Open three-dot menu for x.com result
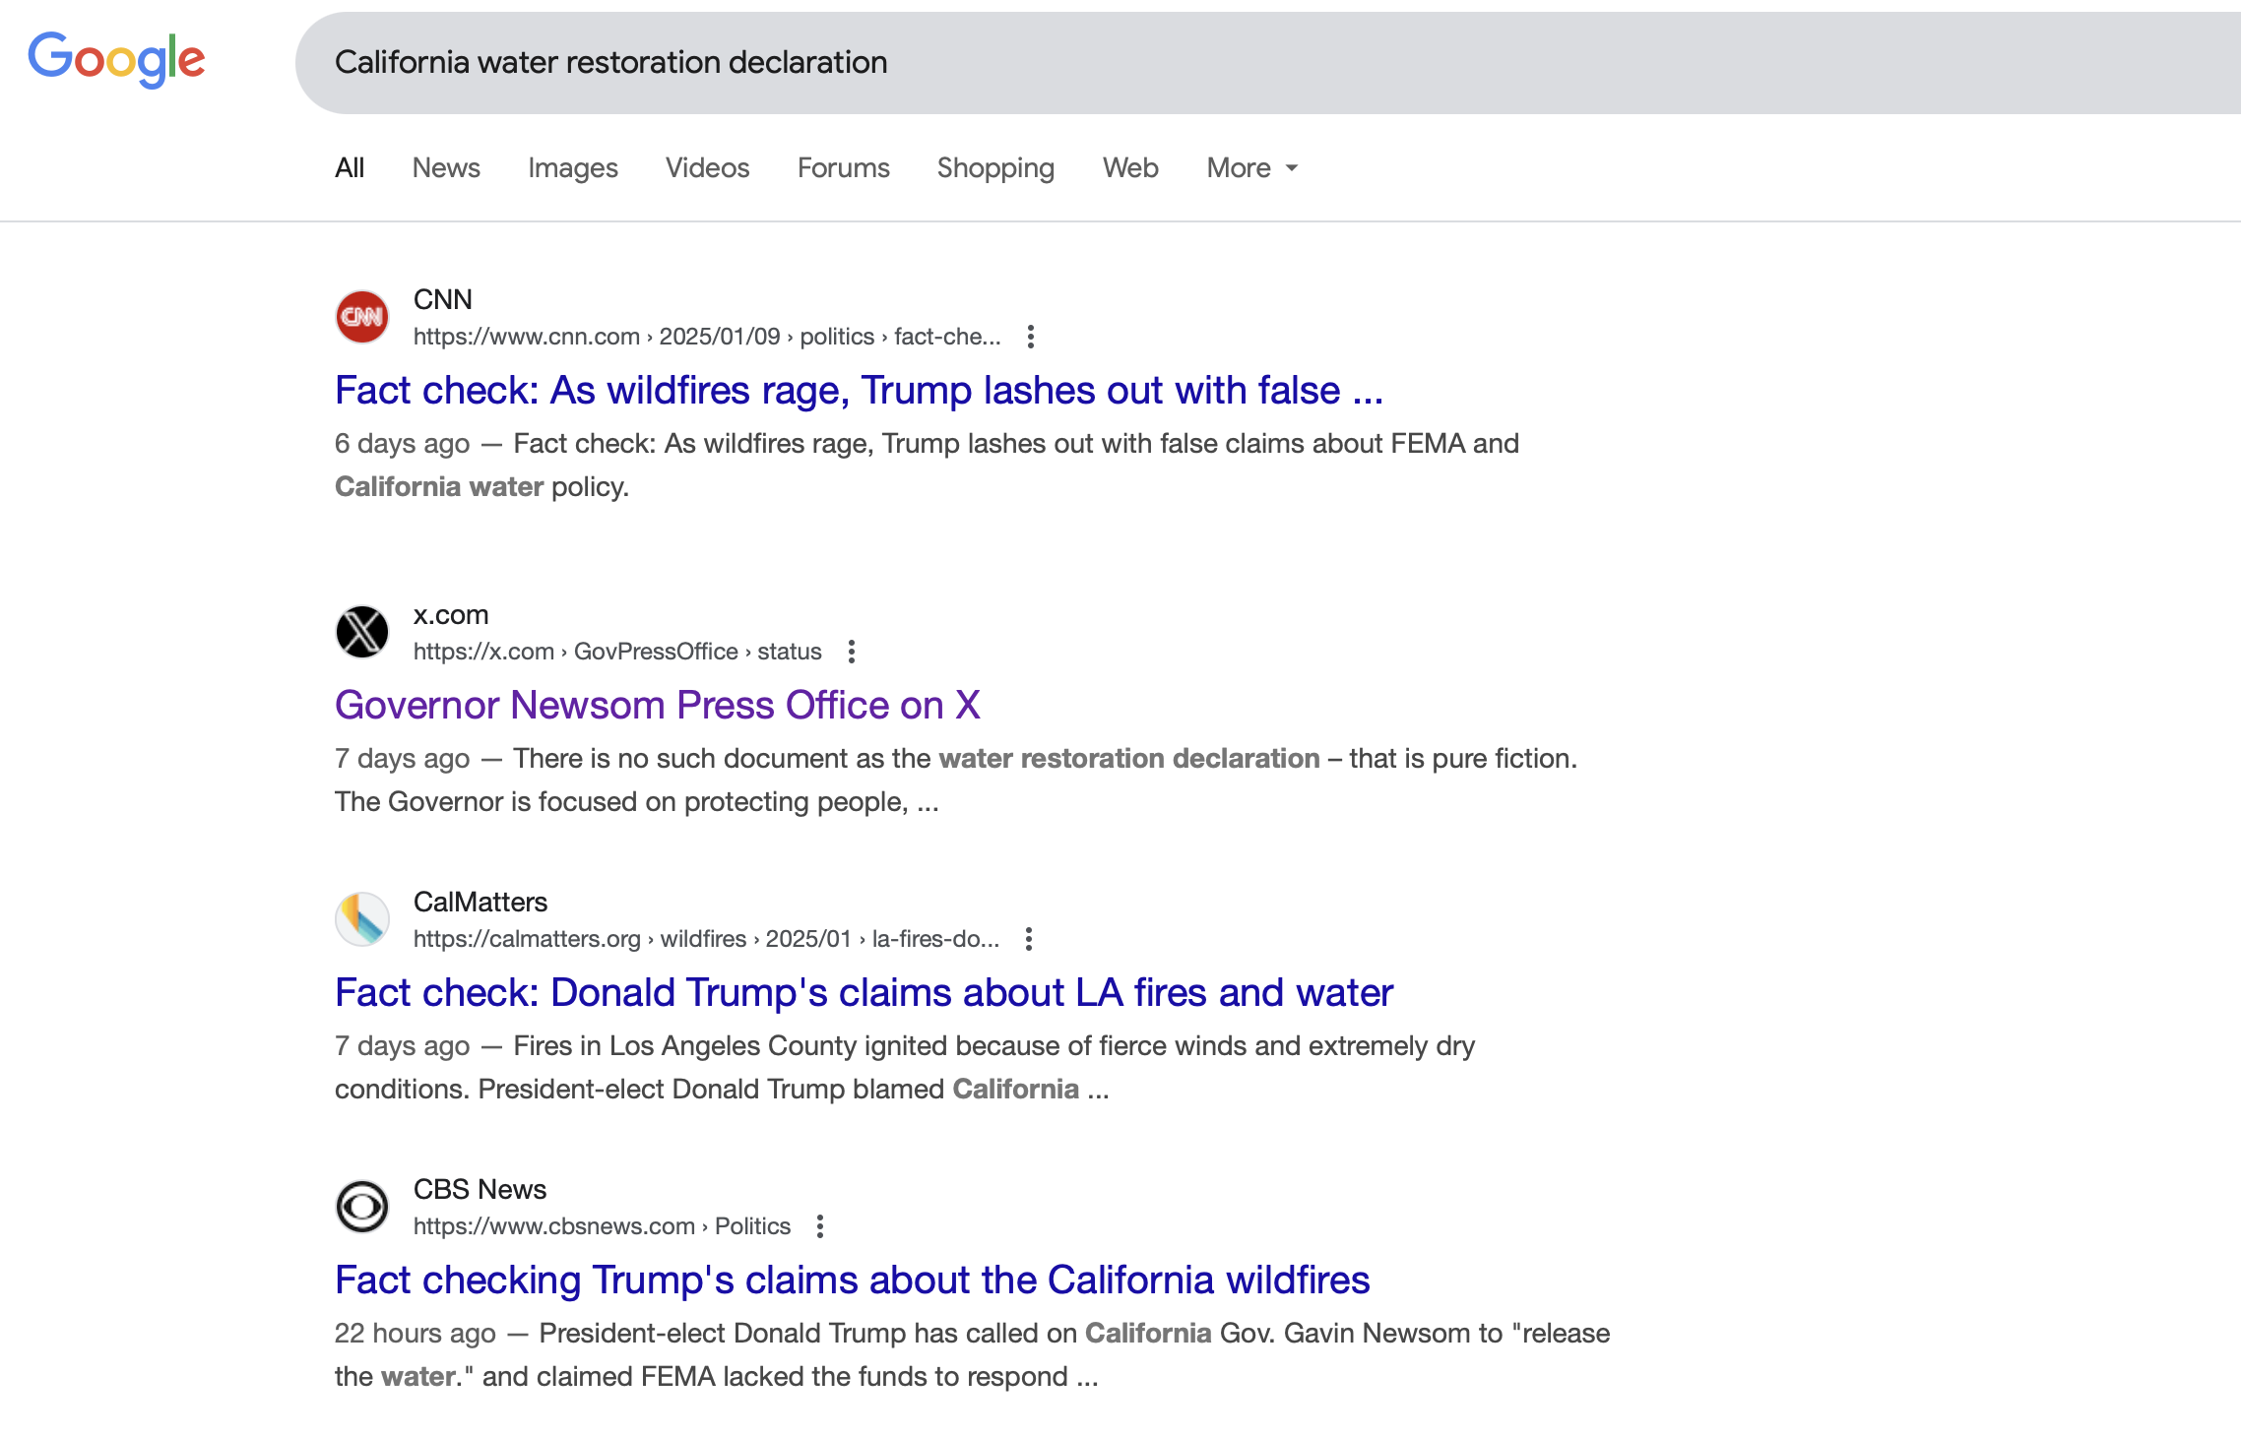Screen dimensions: 2241x1437 852,652
